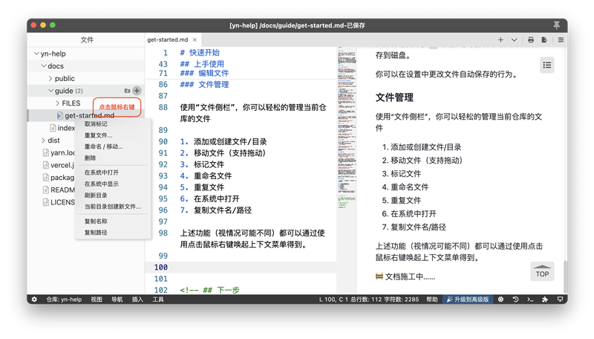
Task: Open the 工具 status bar menu
Action: click(158, 299)
